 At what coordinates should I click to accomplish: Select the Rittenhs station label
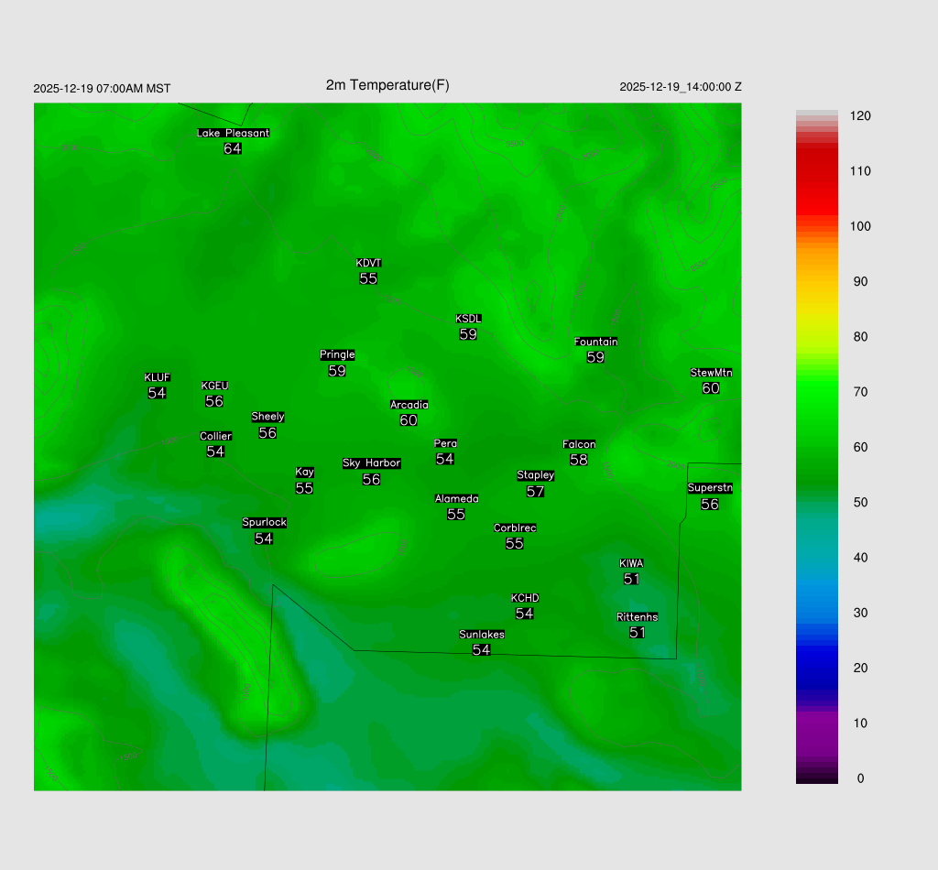tap(637, 617)
